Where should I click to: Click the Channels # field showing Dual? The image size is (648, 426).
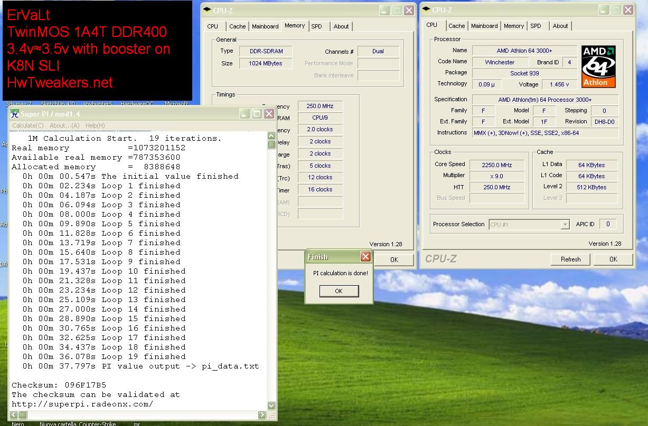click(x=378, y=52)
